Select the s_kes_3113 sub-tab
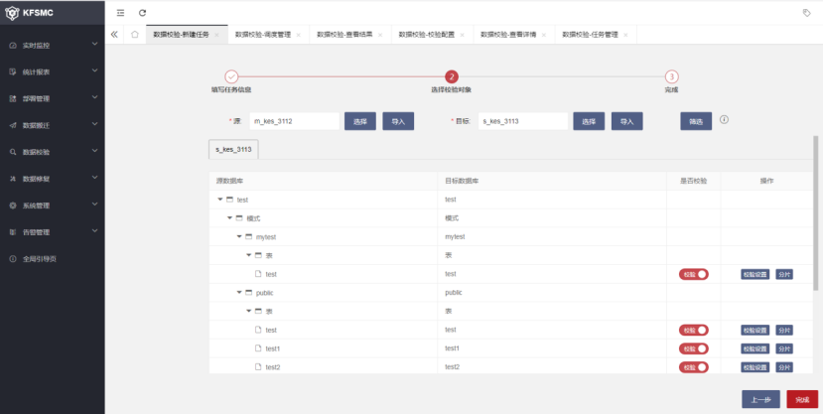823x414 pixels. pos(233,149)
